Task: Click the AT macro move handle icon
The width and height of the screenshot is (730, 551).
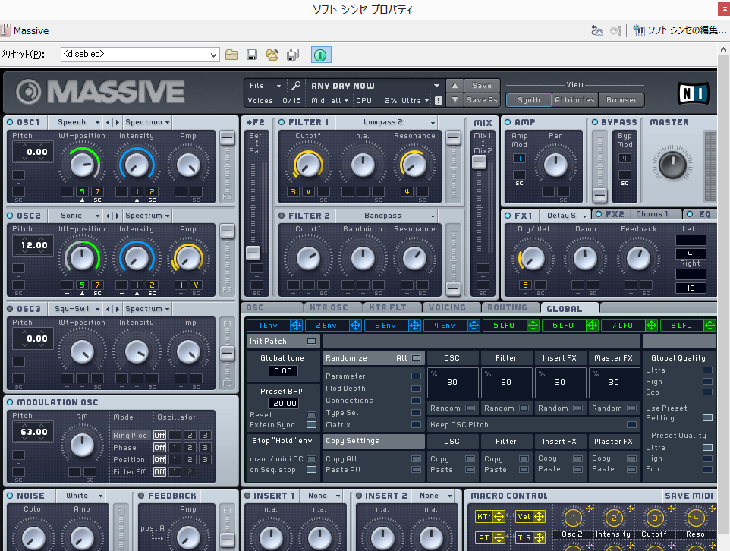Action: tap(499, 538)
